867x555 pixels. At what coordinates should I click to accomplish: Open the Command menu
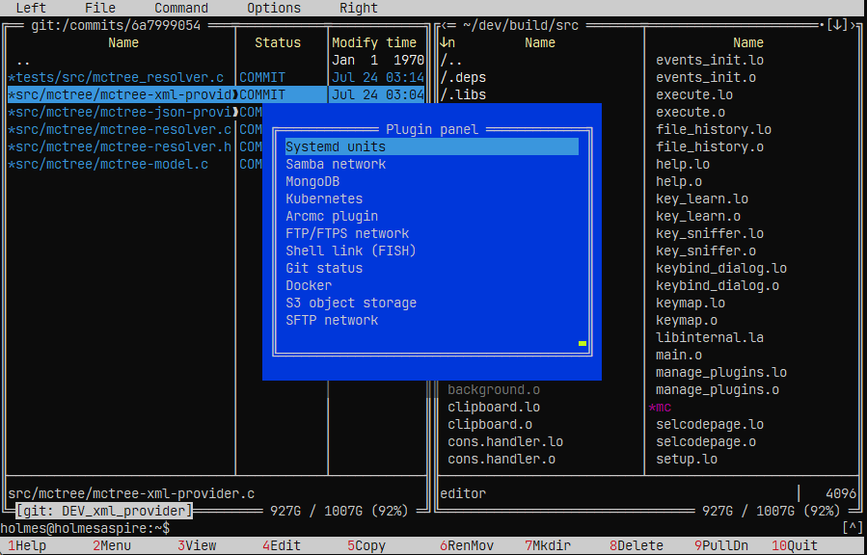180,8
